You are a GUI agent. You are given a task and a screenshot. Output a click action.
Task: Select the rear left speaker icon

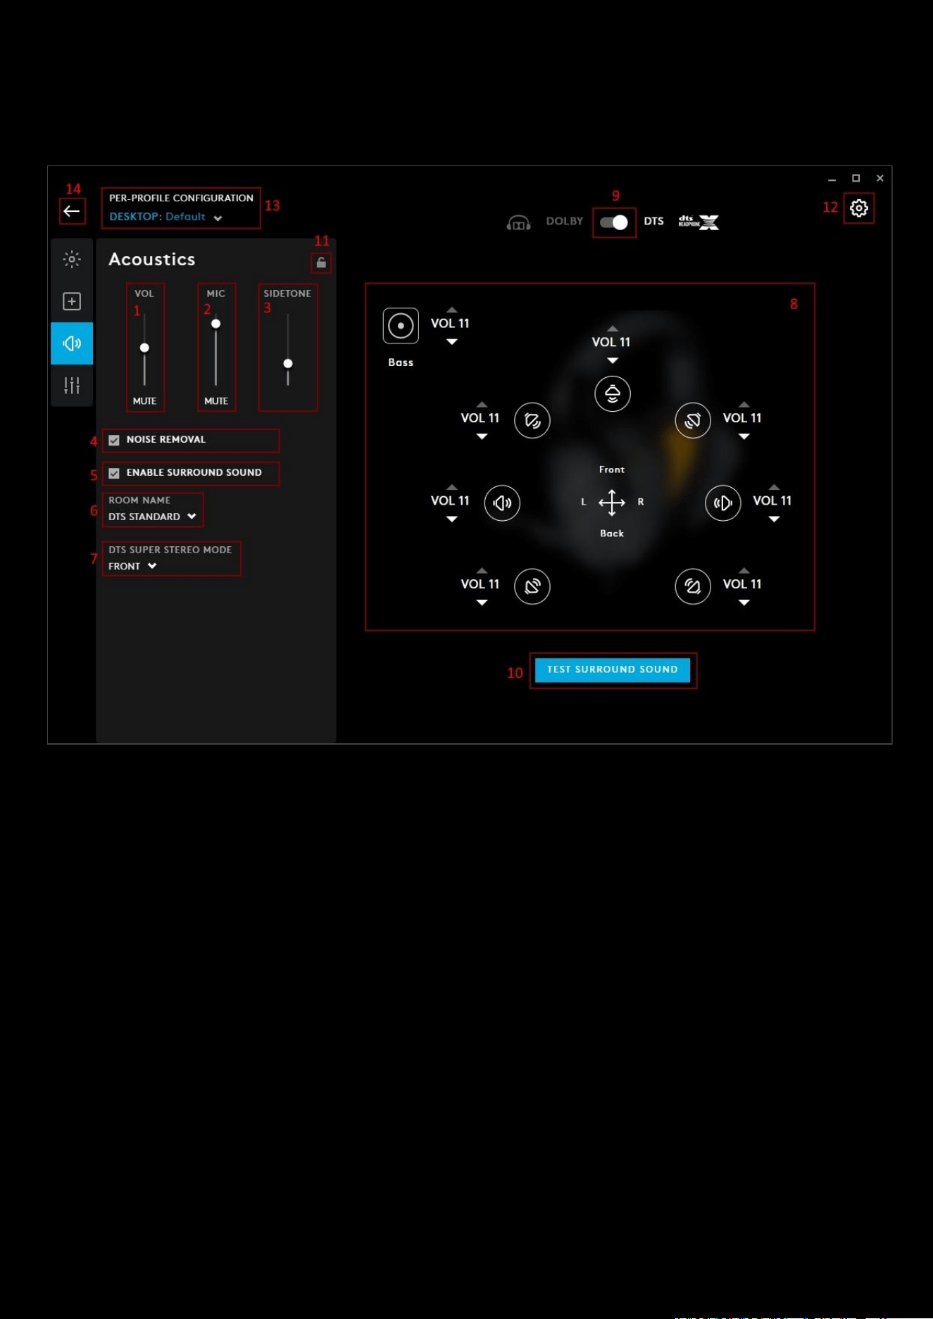532,586
